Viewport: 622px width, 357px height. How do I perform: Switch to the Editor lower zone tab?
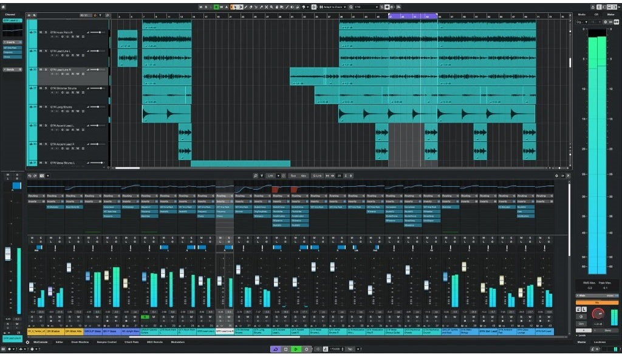pos(59,342)
